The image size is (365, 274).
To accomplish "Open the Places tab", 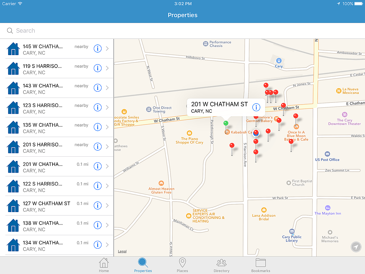I will (182, 265).
